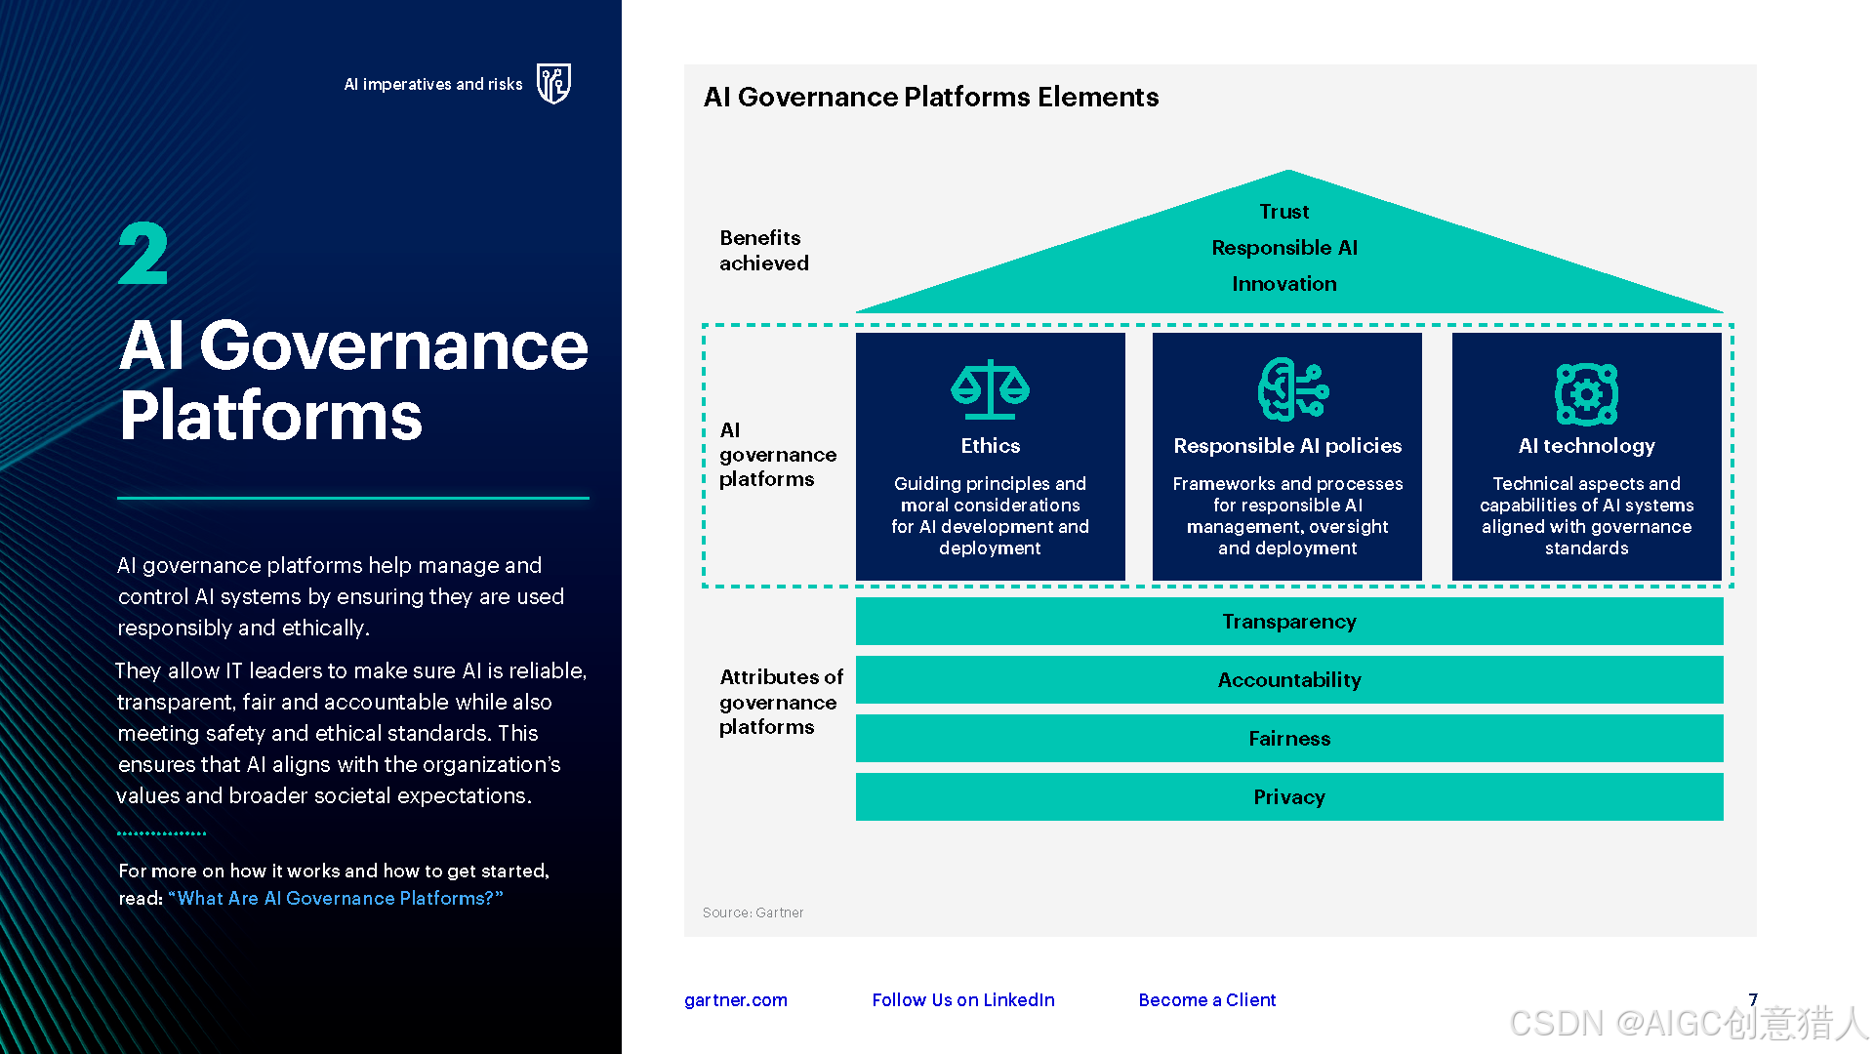
Task: Select the Privacy attribute bar
Action: (x=1288, y=797)
